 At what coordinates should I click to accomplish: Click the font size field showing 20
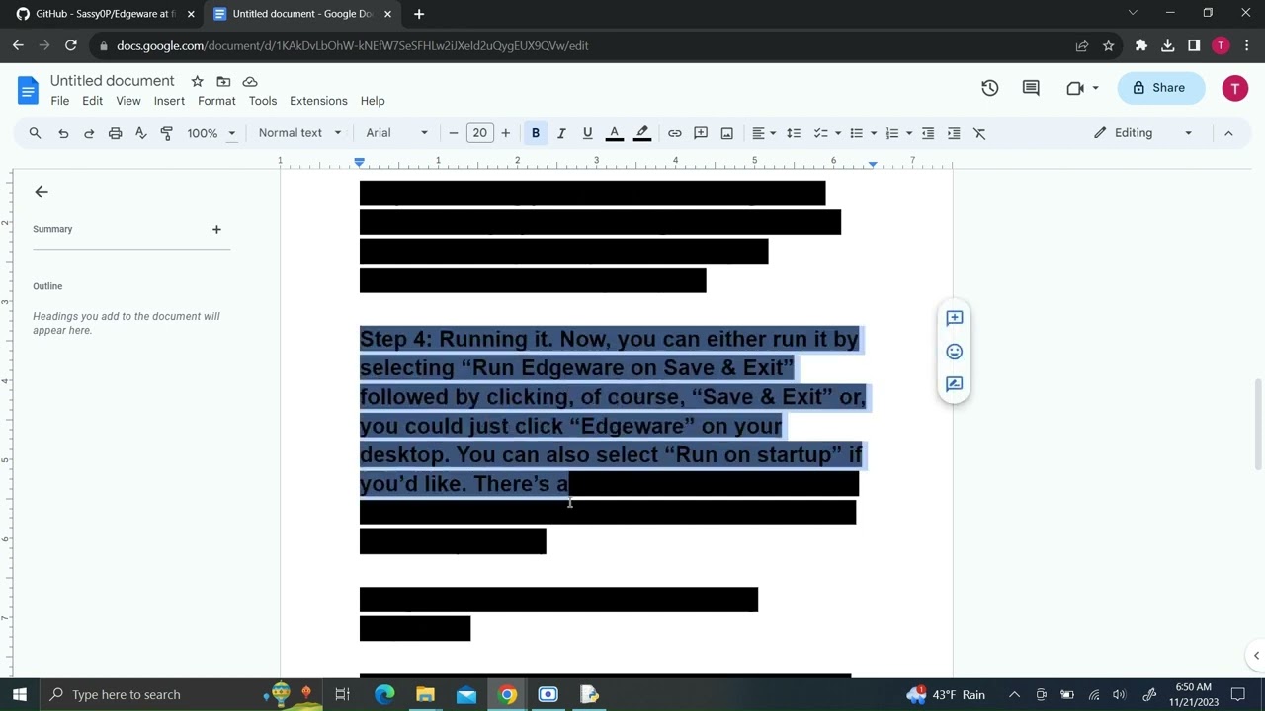(x=479, y=133)
